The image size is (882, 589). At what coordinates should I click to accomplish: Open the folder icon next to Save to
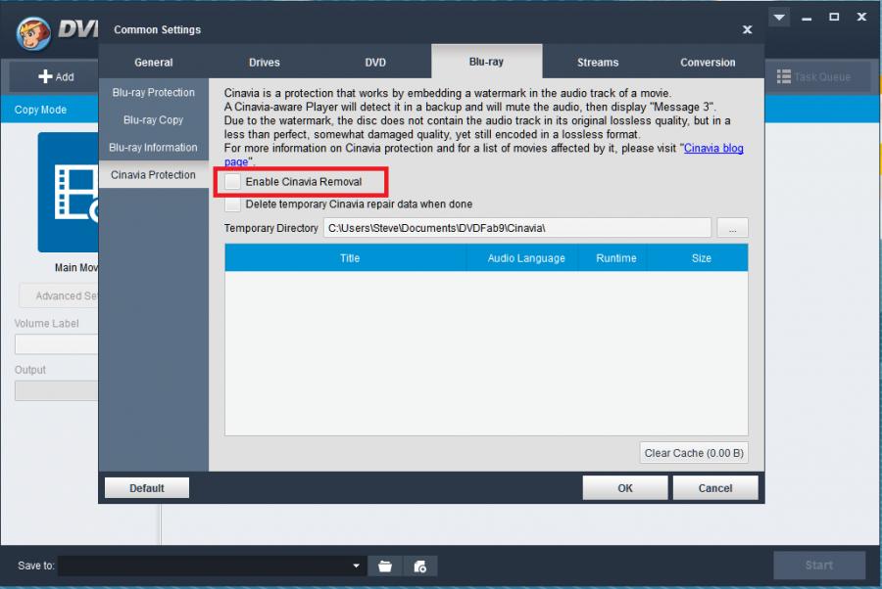point(385,566)
